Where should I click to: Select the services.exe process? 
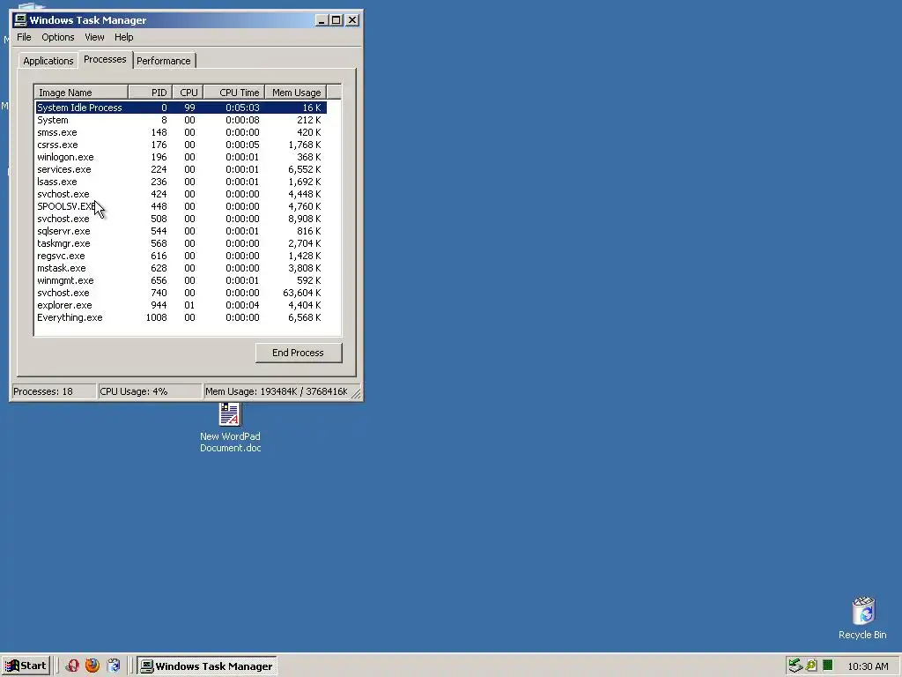coord(181,169)
